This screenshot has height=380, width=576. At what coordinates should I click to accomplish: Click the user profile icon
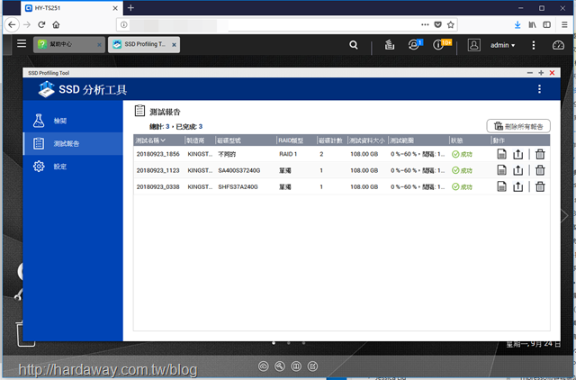pos(474,45)
